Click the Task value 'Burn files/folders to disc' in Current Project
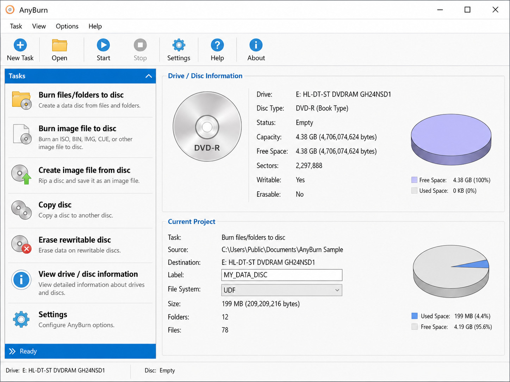The height and width of the screenshot is (382, 510). click(253, 237)
